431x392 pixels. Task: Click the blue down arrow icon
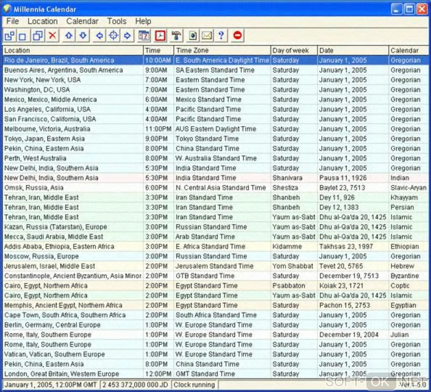coord(83,36)
